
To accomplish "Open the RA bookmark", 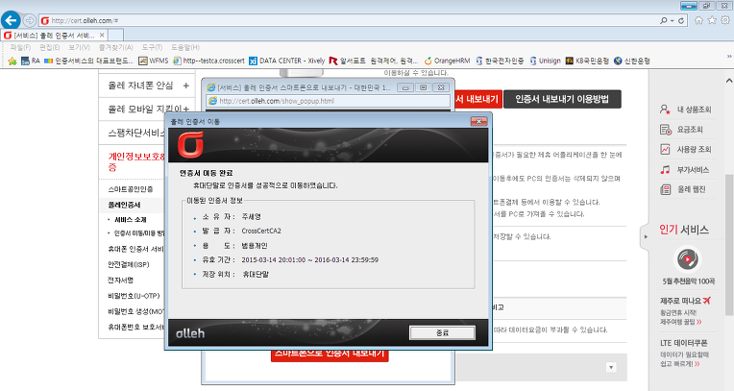I will [31, 61].
